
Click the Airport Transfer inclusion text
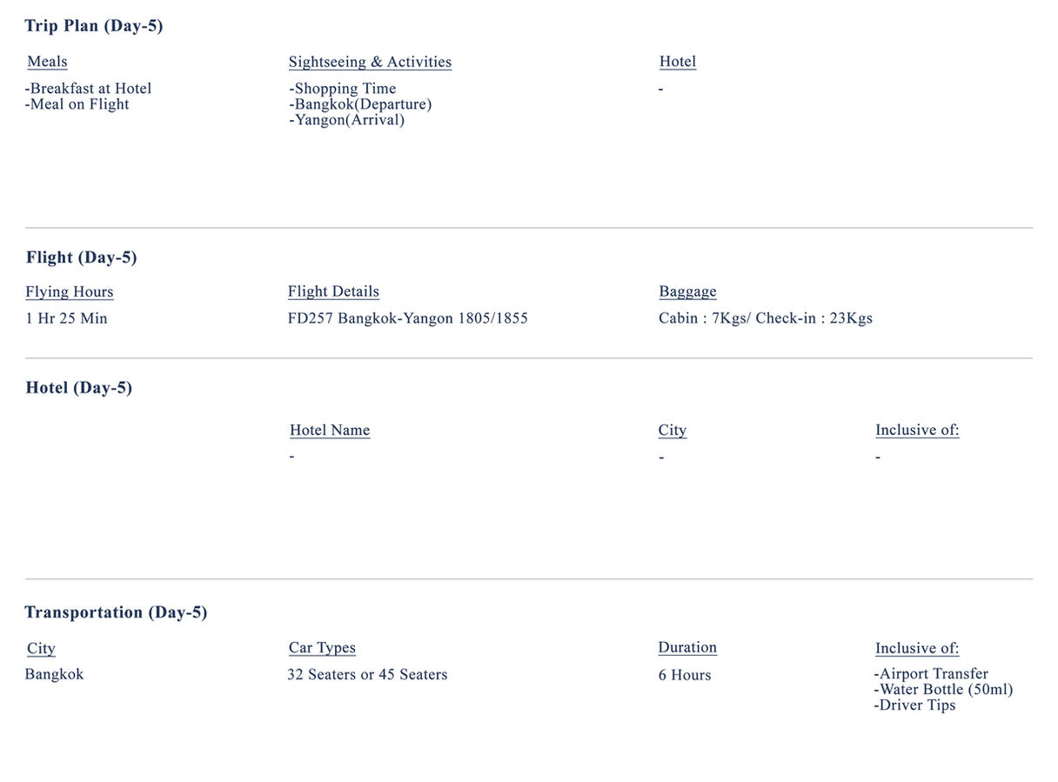coord(931,674)
